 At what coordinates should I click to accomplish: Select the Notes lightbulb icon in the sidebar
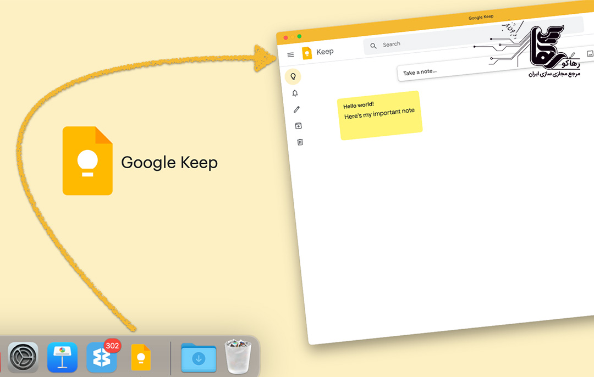click(x=294, y=77)
